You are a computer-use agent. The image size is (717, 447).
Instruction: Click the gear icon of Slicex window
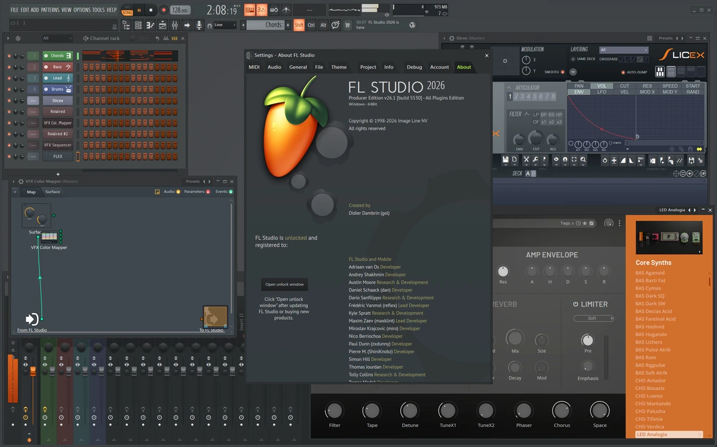(452, 38)
